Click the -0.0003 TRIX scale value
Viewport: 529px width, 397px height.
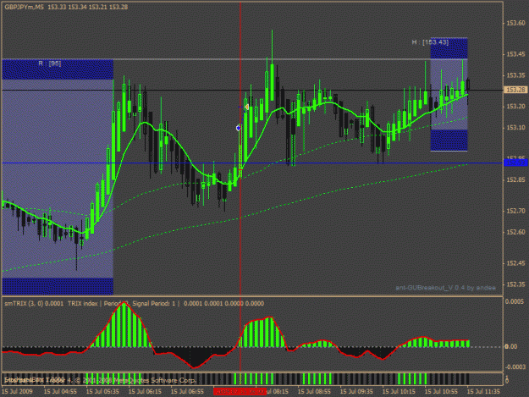(x=515, y=367)
